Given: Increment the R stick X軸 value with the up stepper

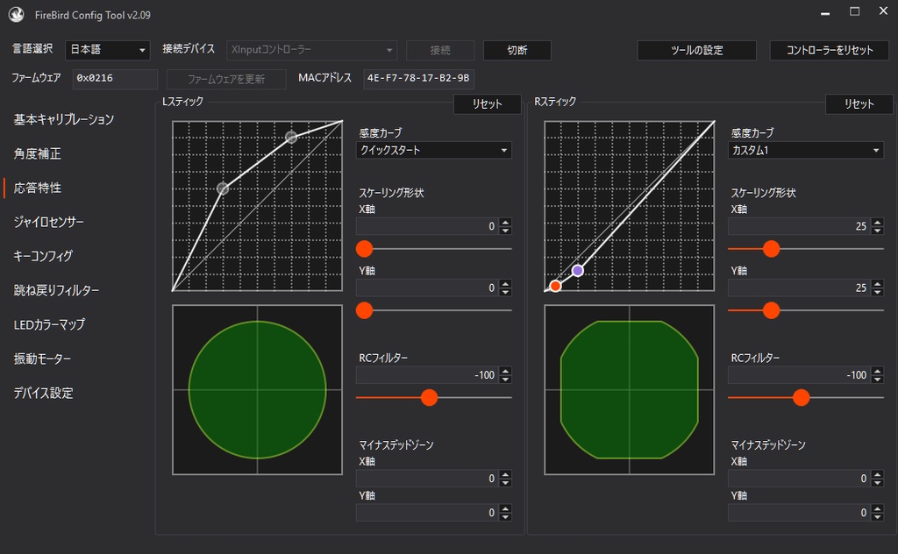Looking at the screenshot, I should pos(878,221).
